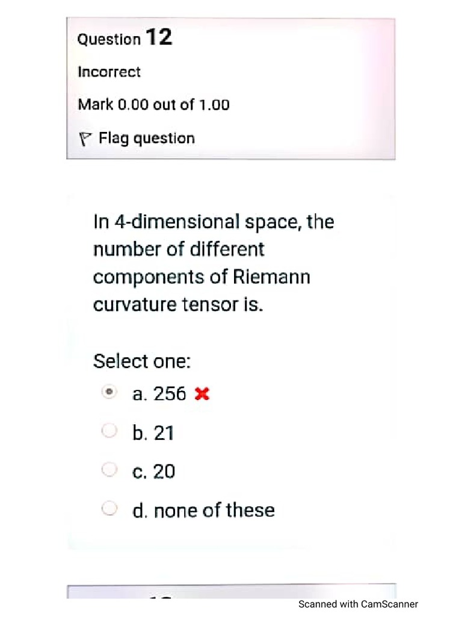
Task: Click the red X incorrect mark
Action: (x=202, y=395)
